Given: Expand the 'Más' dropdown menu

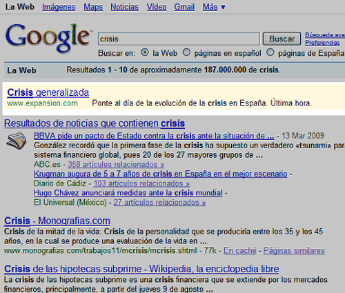Looking at the screenshot, I should pos(214,7).
